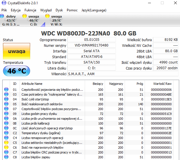Click the 46 °C temperature indicator
This screenshot has height=160, width=180.
[17, 71]
